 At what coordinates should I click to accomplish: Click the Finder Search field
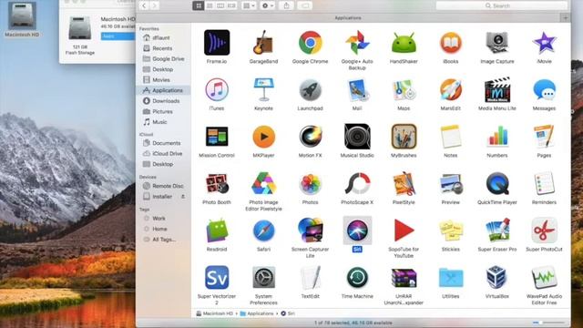(502, 5)
